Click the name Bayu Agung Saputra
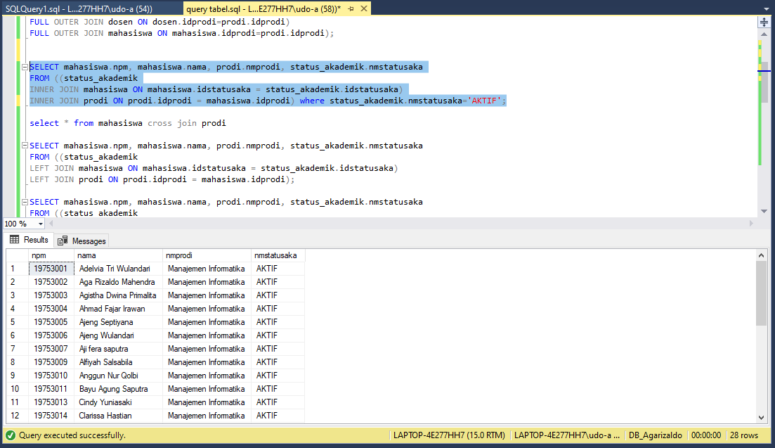 (x=114, y=389)
